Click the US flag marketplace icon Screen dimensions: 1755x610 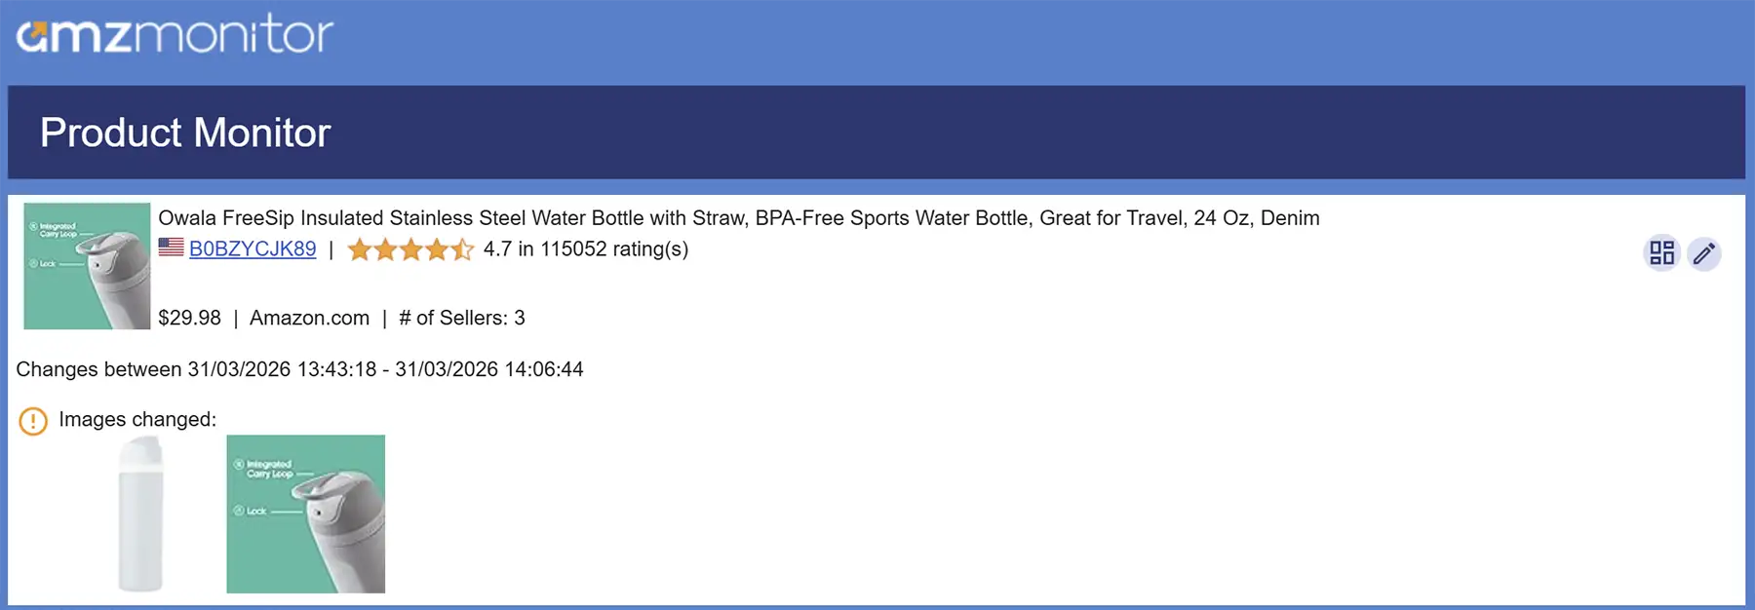tap(172, 248)
